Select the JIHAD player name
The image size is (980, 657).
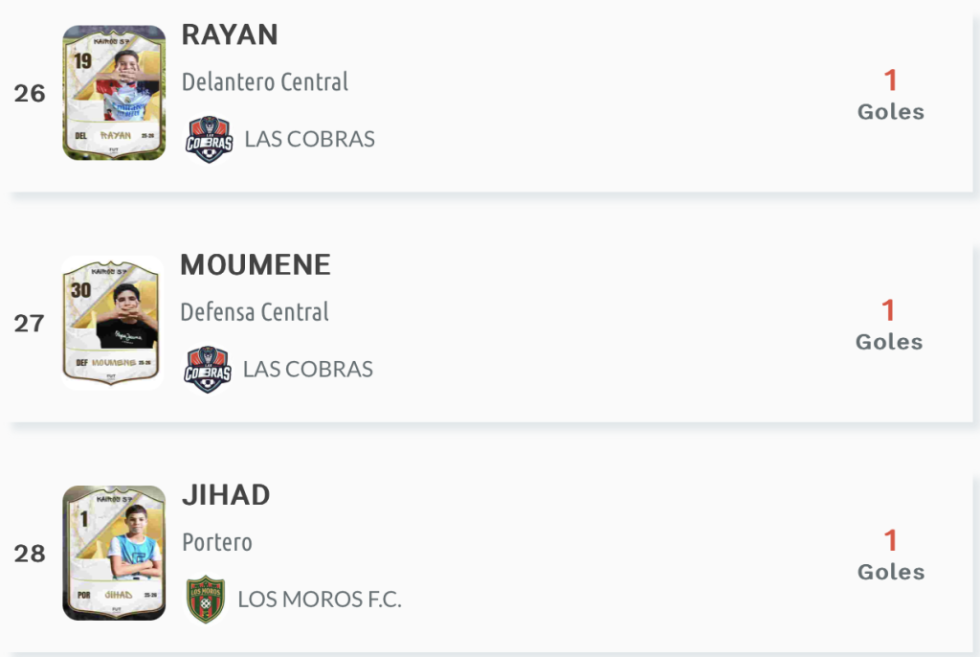pos(226,495)
